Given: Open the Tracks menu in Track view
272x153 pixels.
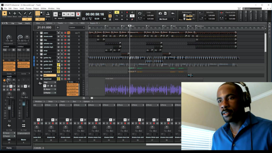Looking at the screenshot, I should [x=60, y=23].
